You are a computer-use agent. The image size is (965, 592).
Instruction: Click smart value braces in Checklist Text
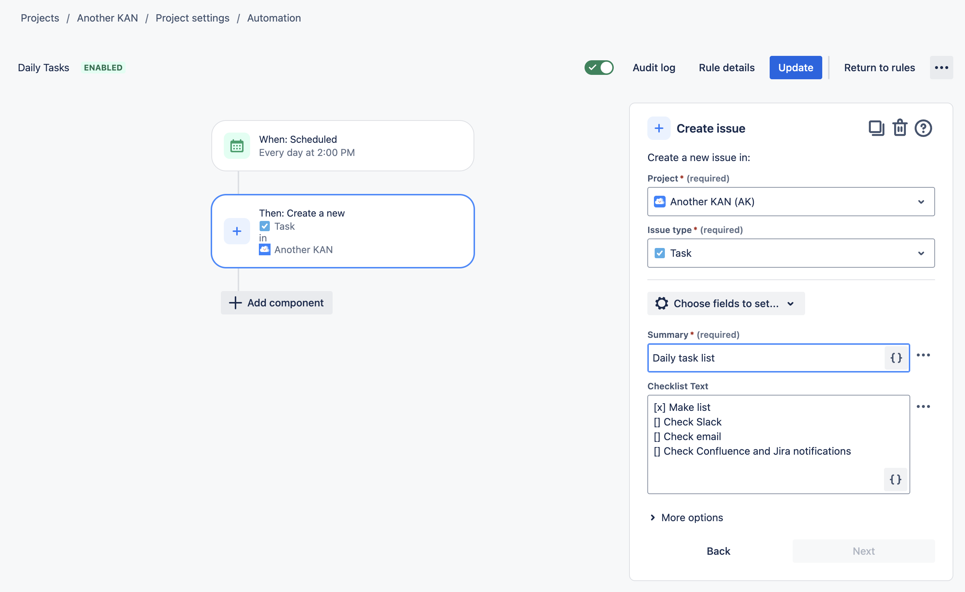(895, 479)
